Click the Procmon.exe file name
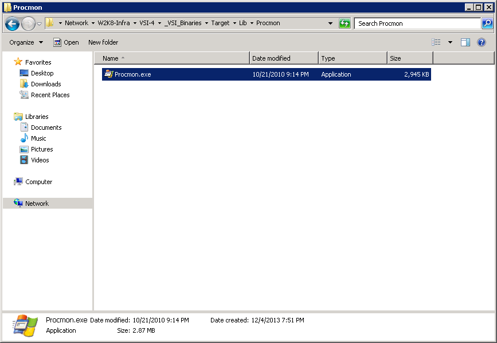The height and width of the screenshot is (343, 497). coord(133,74)
